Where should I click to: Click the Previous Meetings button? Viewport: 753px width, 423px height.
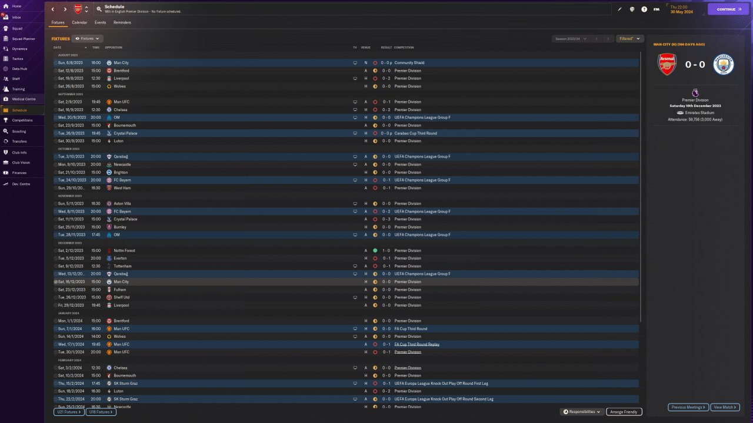[688, 407]
